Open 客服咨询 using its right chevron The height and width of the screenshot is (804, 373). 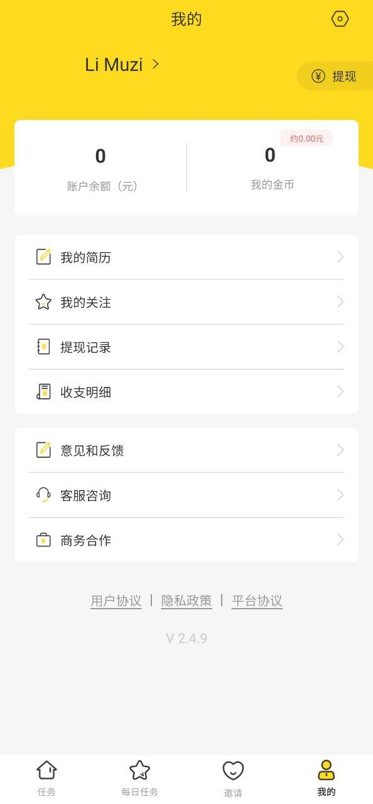point(340,495)
